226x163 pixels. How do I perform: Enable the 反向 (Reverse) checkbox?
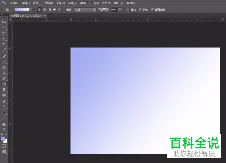[x=128, y=10]
